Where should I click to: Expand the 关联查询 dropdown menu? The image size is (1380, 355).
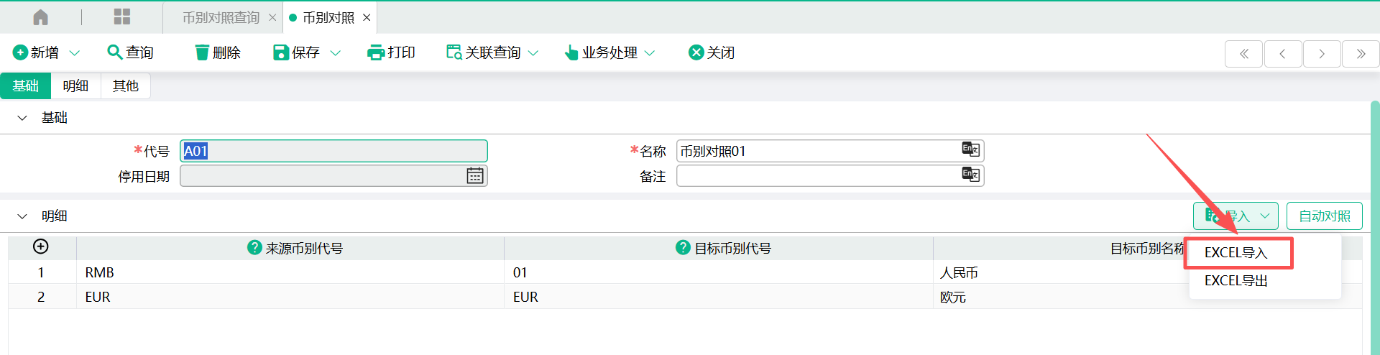tap(533, 53)
